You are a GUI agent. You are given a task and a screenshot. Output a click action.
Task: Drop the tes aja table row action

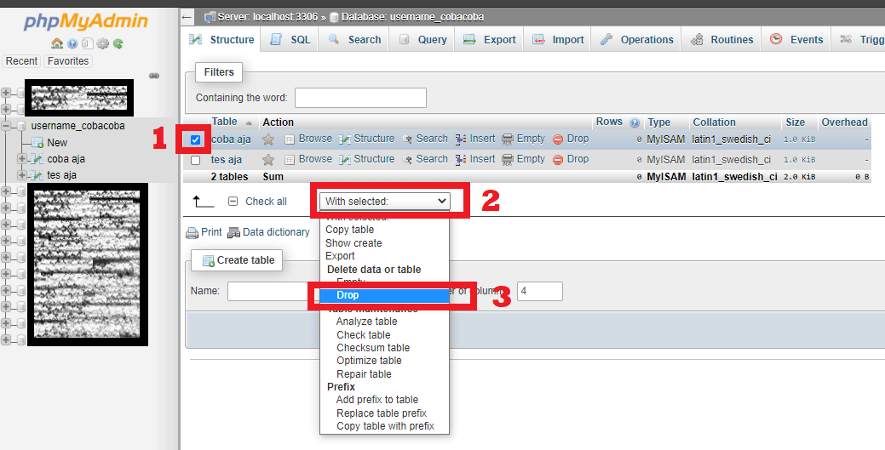[571, 160]
